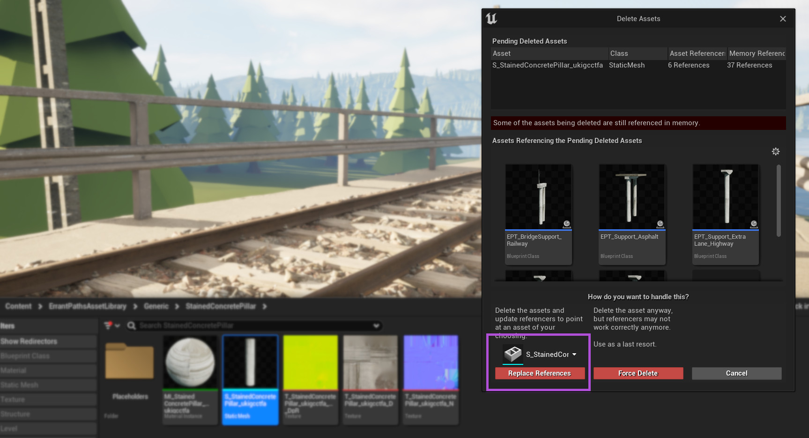This screenshot has width=809, height=438.
Task: Expand the S_StainedCor asset picker dropdown
Action: pos(574,355)
